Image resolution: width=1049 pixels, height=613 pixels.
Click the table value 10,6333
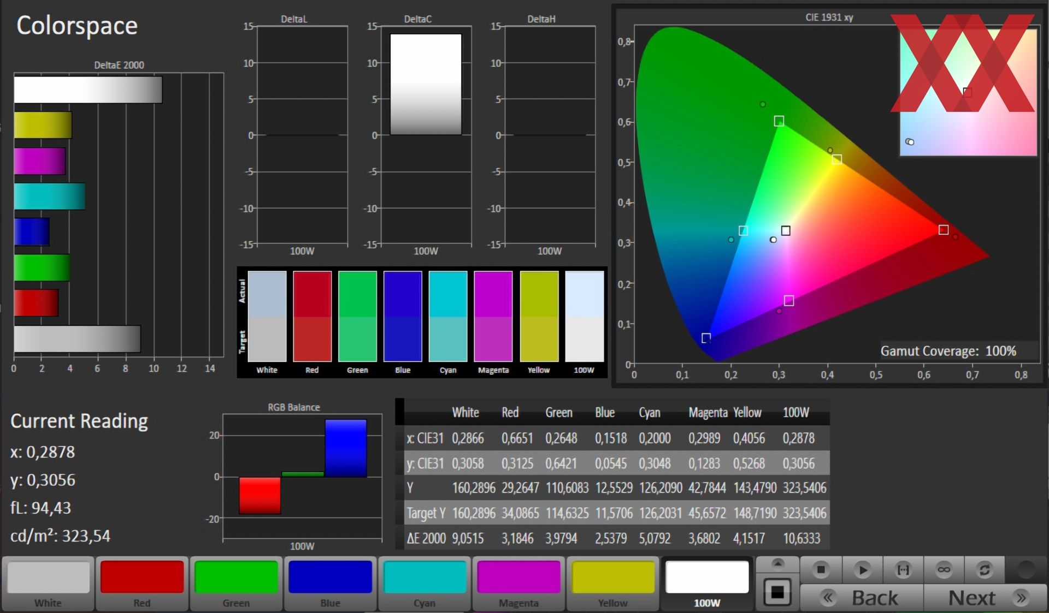[802, 539]
